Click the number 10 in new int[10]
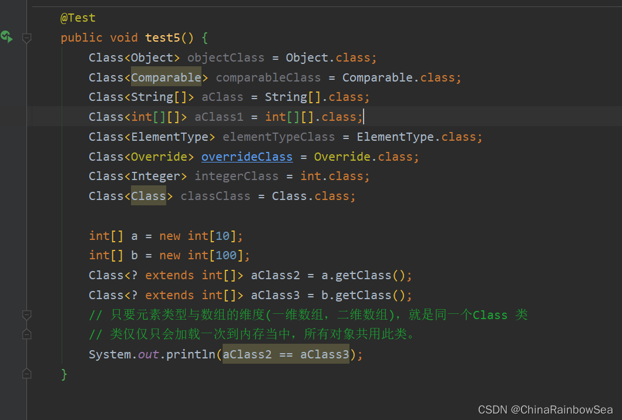The height and width of the screenshot is (420, 622). click(222, 236)
